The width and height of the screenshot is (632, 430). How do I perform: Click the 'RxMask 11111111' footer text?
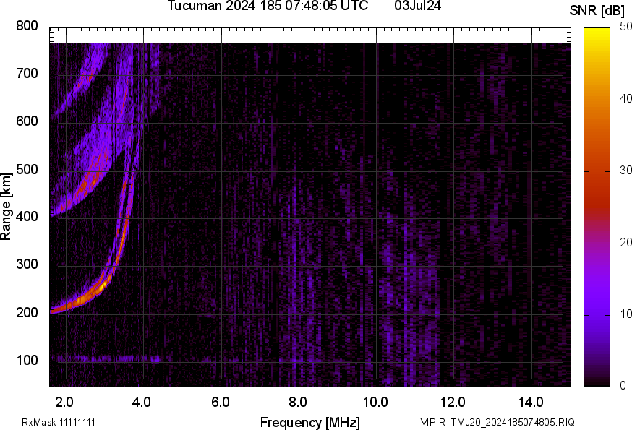[59, 422]
